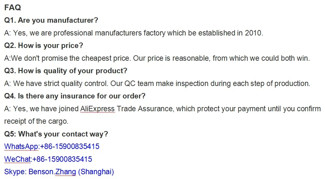
Task: Click the strict quality control answer
Action: (x=157, y=84)
